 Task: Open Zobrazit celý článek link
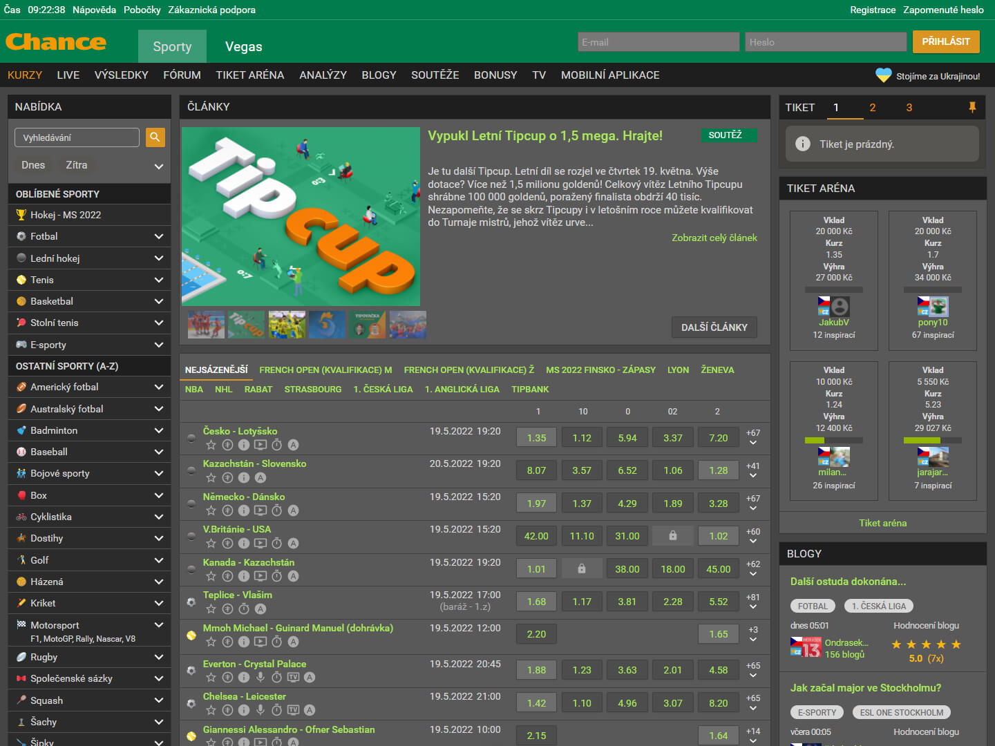coord(714,238)
